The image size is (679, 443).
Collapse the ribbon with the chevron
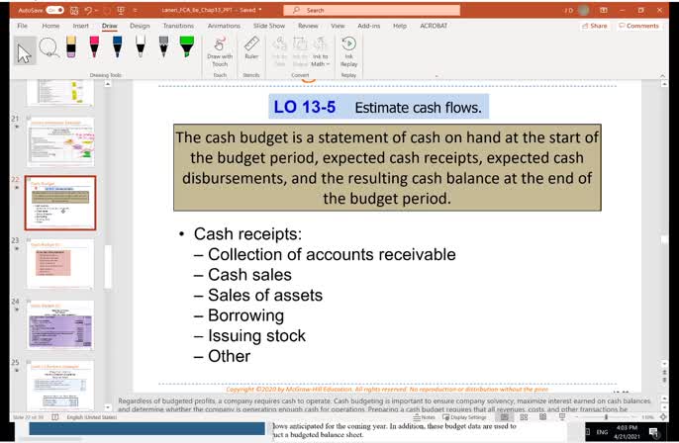coord(662,76)
